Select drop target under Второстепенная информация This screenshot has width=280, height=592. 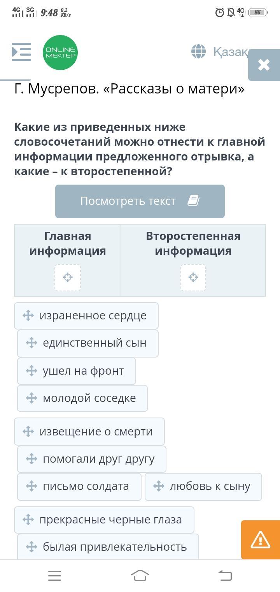tap(193, 277)
